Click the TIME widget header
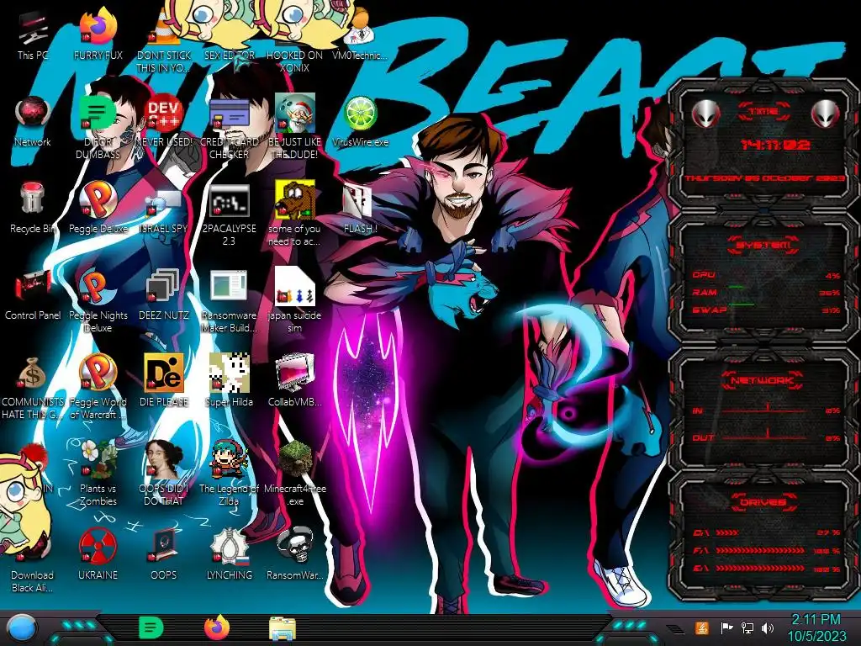Image resolution: width=861 pixels, height=646 pixels. coord(763,112)
